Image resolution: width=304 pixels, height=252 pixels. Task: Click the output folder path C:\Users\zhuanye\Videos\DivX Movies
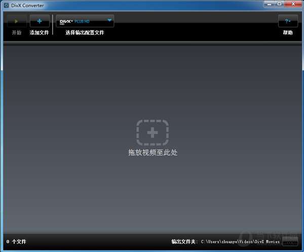(x=240, y=242)
